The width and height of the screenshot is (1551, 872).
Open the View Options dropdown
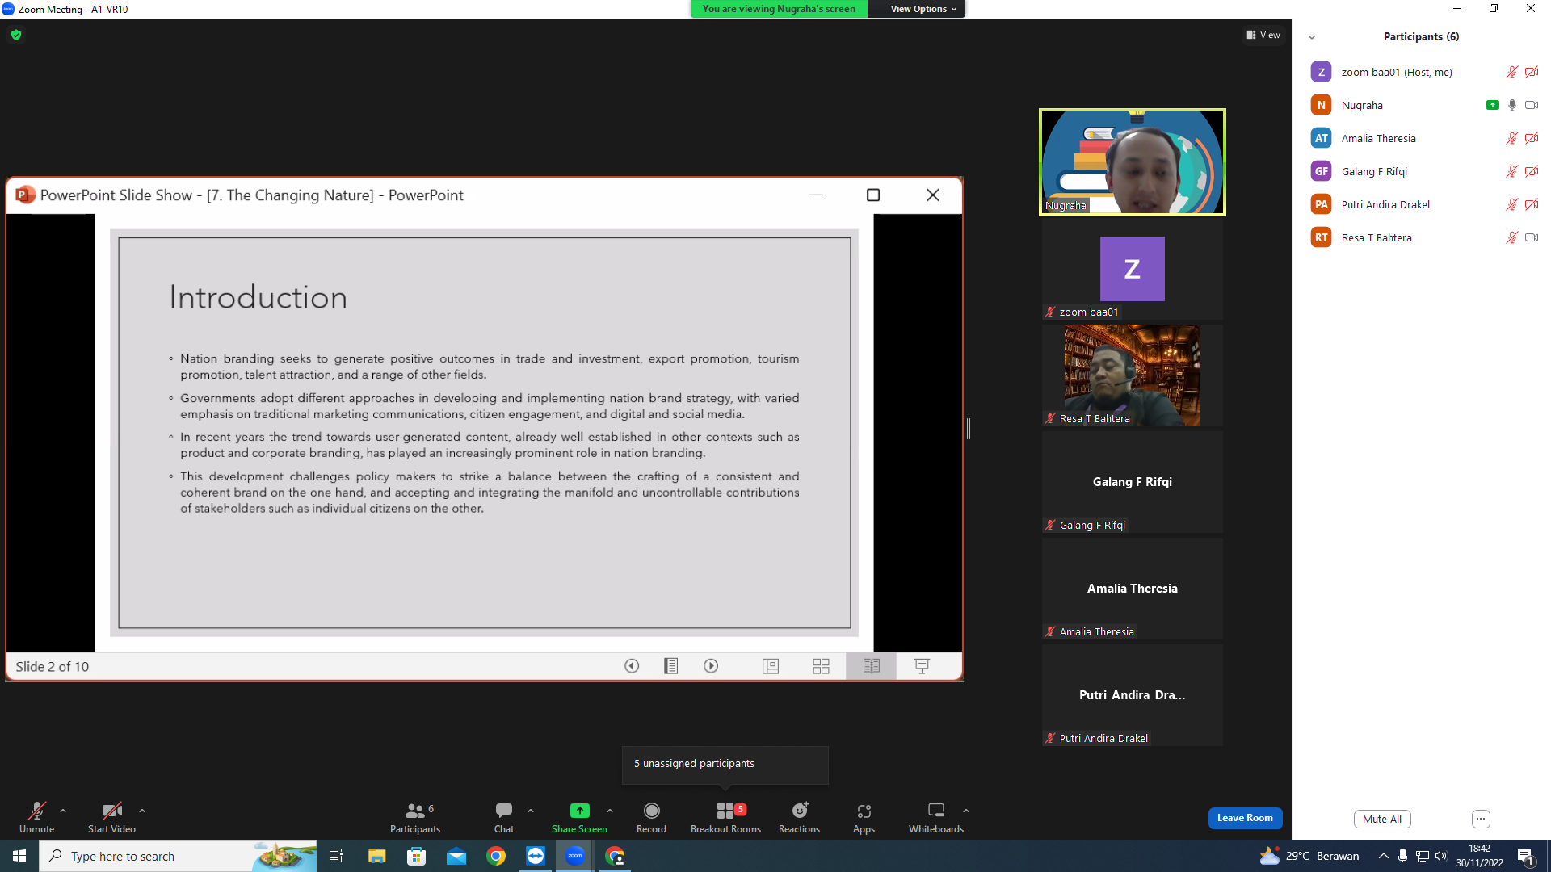click(923, 9)
